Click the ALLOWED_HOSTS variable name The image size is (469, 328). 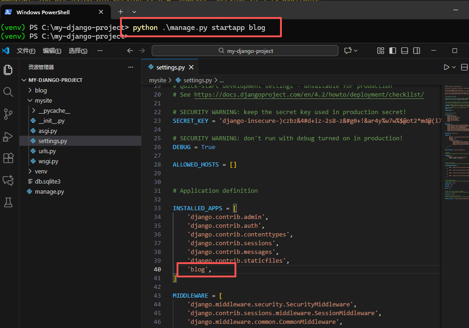pyautogui.click(x=195, y=165)
